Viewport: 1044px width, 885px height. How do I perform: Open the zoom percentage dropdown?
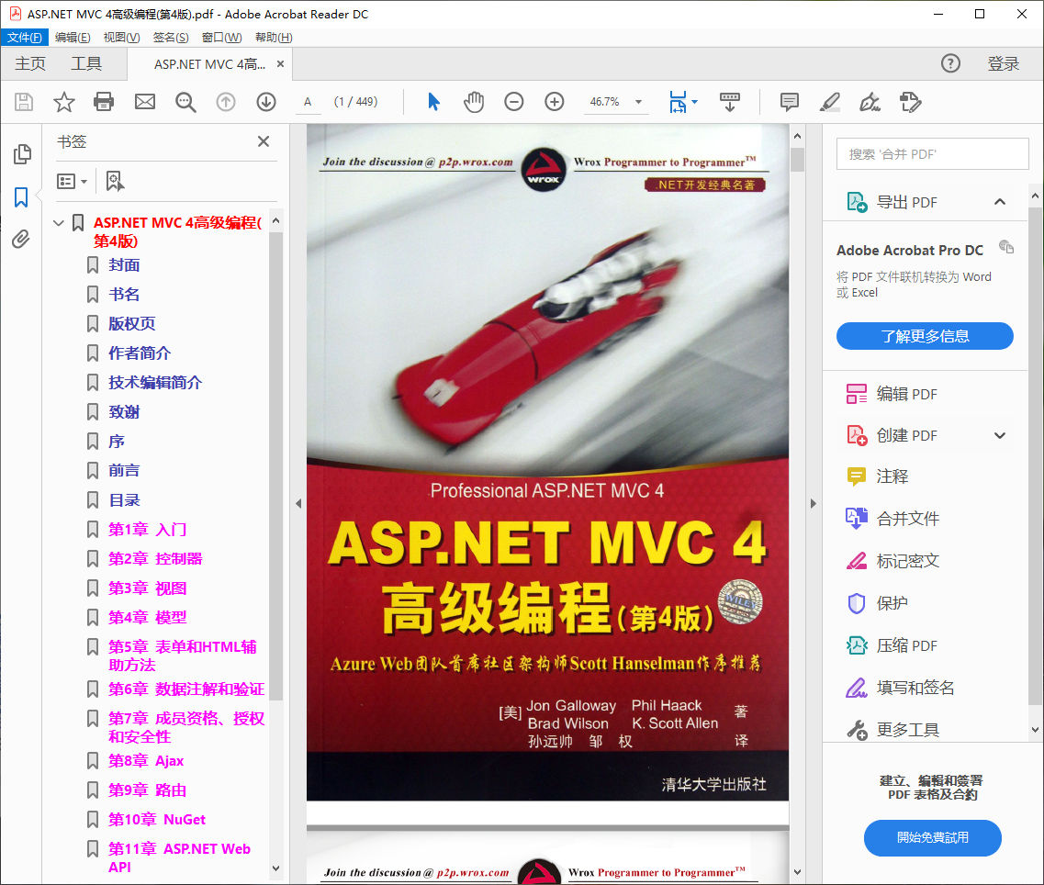point(638,102)
